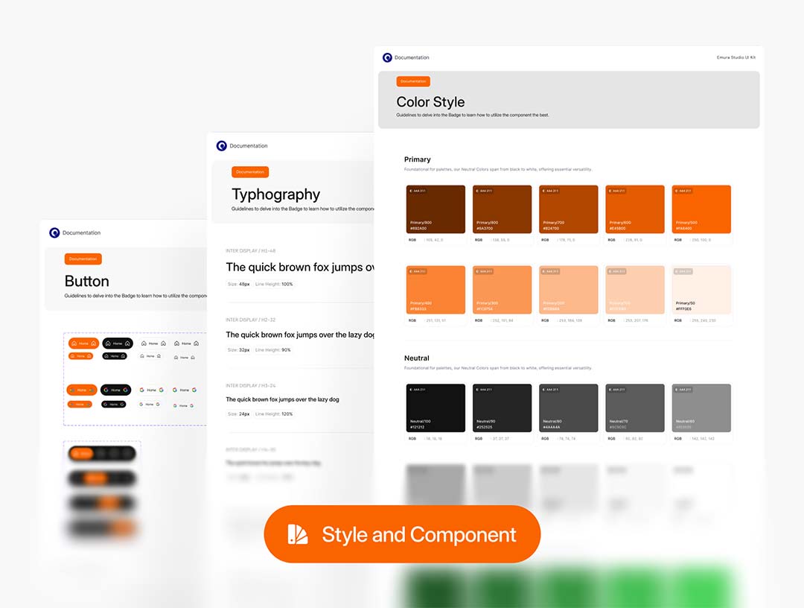Select the Primary/50 color swatch

coord(701,290)
